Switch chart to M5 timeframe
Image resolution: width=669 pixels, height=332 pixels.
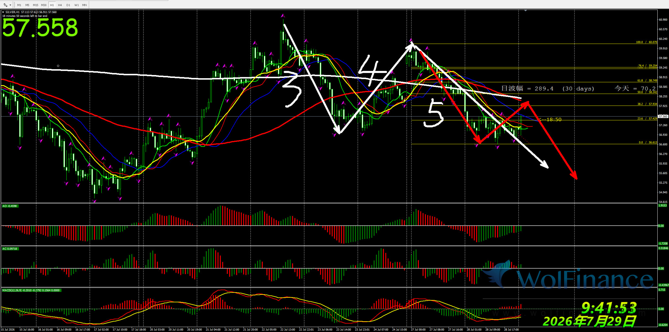27,5
